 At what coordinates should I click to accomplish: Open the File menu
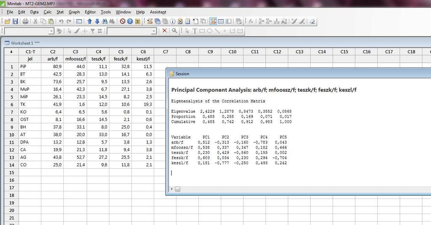(x=10, y=12)
